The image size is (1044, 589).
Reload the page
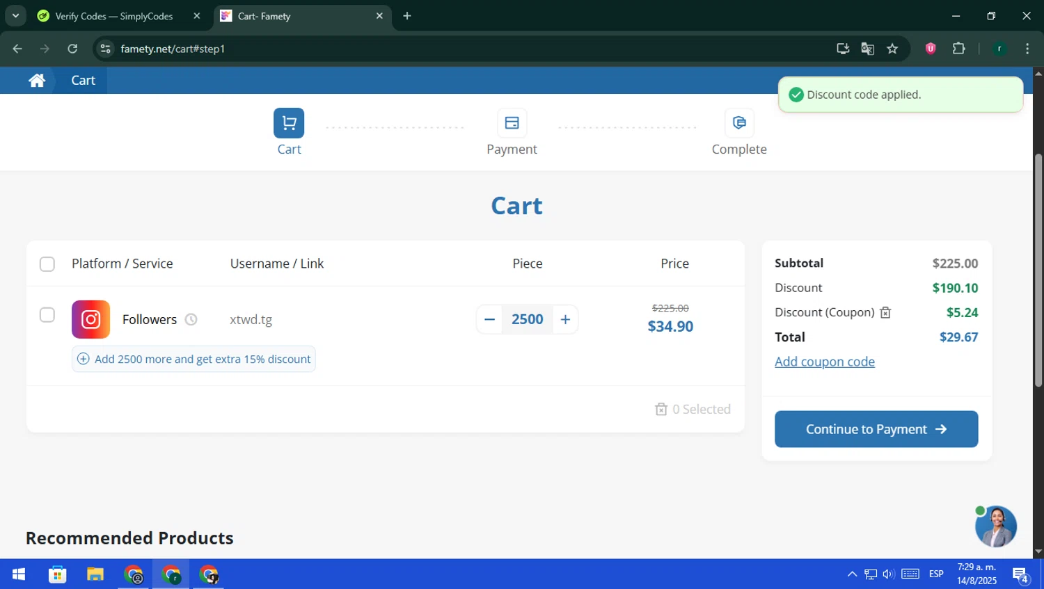[72, 49]
